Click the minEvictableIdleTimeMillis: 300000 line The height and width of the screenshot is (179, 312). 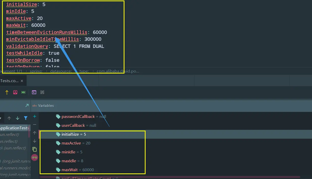point(54,39)
